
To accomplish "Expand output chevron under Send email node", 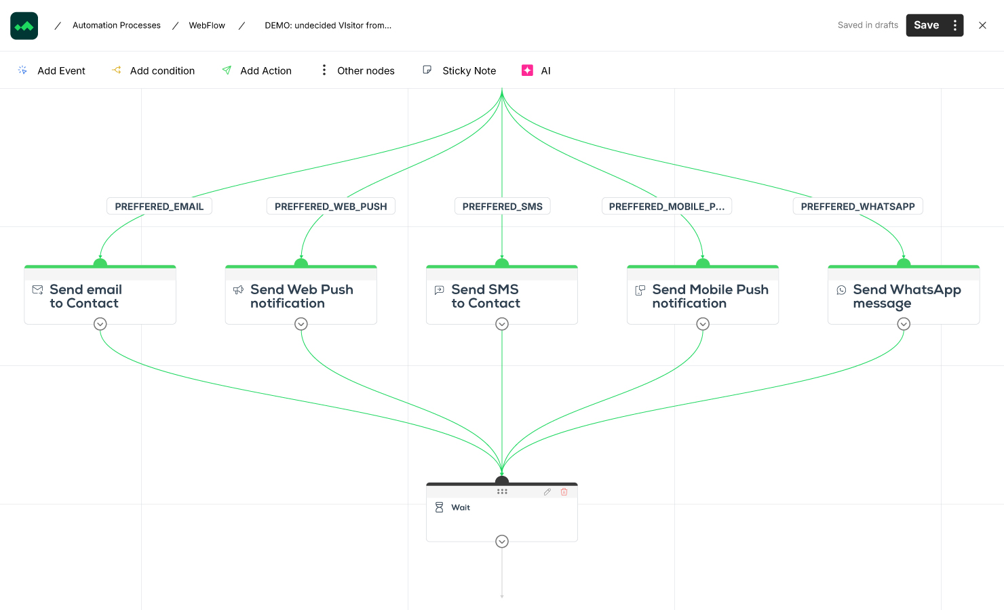I will coord(100,324).
